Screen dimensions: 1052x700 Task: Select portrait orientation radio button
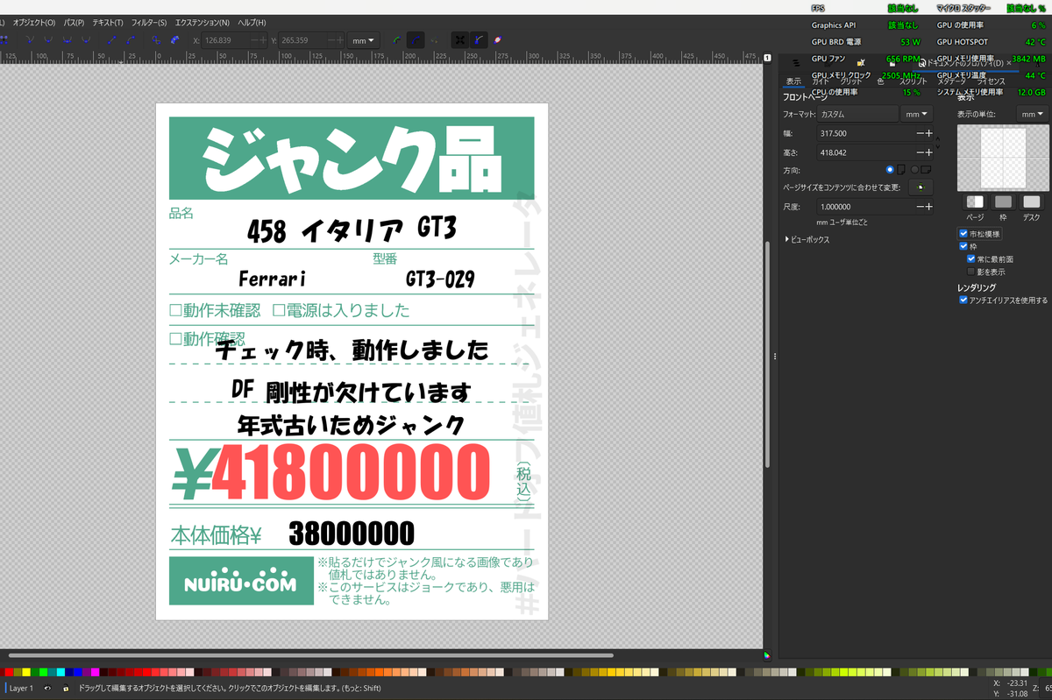890,169
